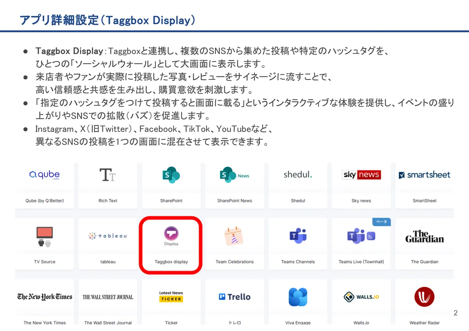This screenshot has width=469, height=331.
Task: Click the "tableau" card label
Action: (108, 262)
